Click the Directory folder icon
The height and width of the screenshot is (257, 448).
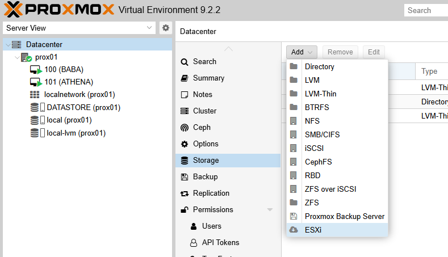[294, 66]
